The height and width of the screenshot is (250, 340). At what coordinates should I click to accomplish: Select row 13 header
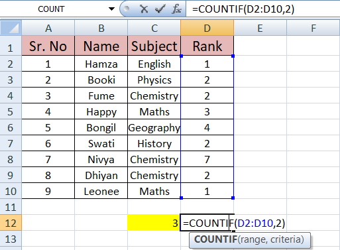[x=11, y=239]
